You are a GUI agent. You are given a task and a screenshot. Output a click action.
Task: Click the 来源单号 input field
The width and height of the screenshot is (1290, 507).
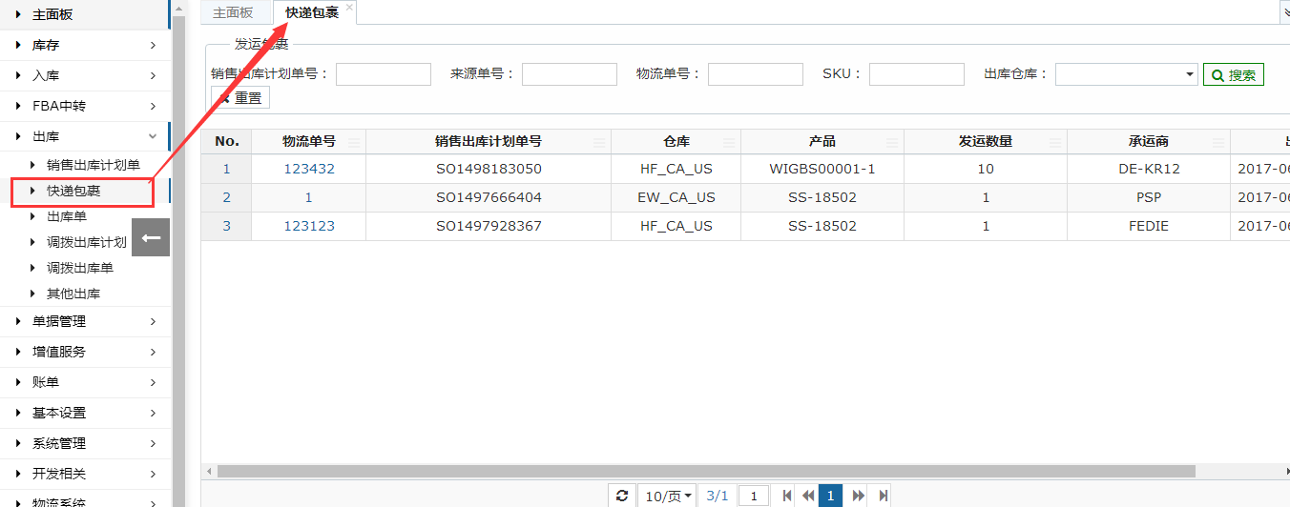click(570, 74)
